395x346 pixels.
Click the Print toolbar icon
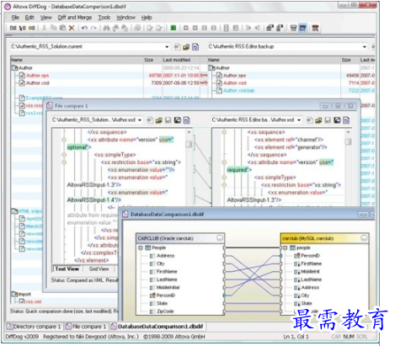tap(137, 28)
